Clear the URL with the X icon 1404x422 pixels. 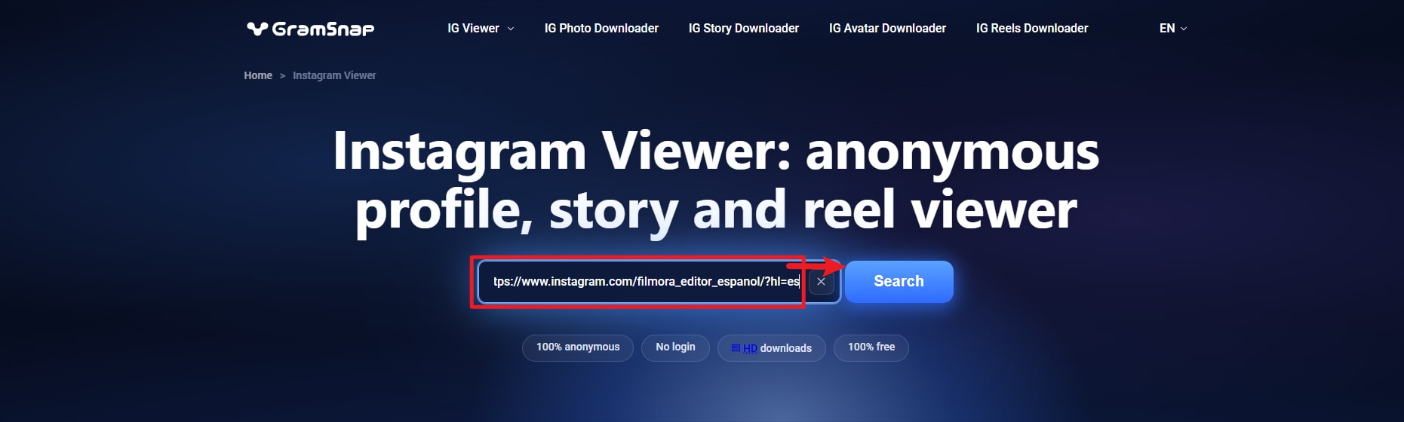coord(821,281)
